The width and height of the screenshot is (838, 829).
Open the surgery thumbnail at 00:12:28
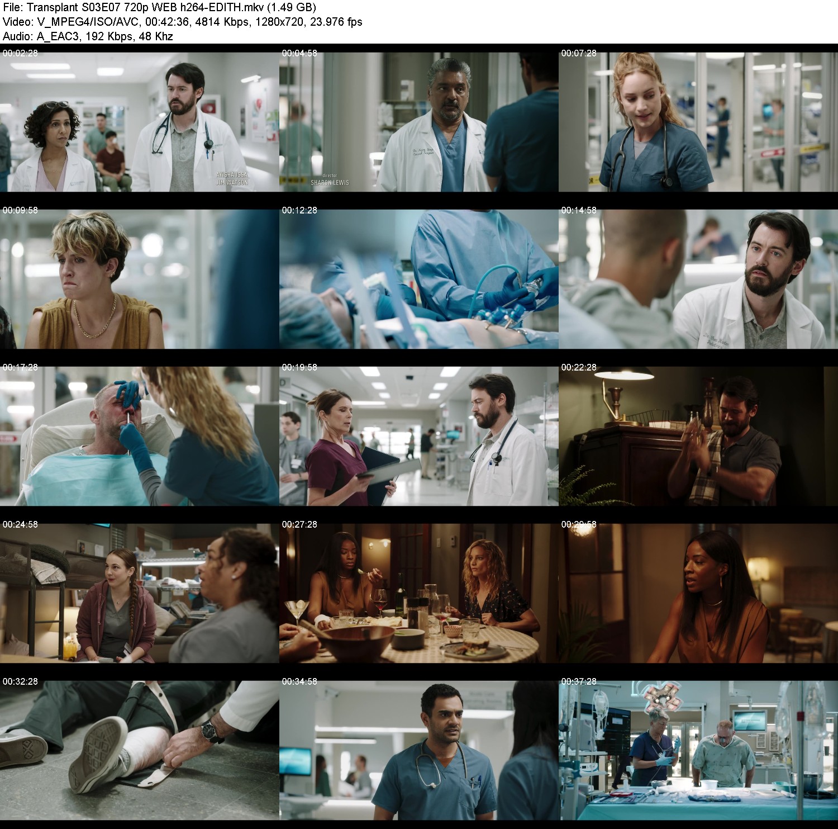coord(418,279)
